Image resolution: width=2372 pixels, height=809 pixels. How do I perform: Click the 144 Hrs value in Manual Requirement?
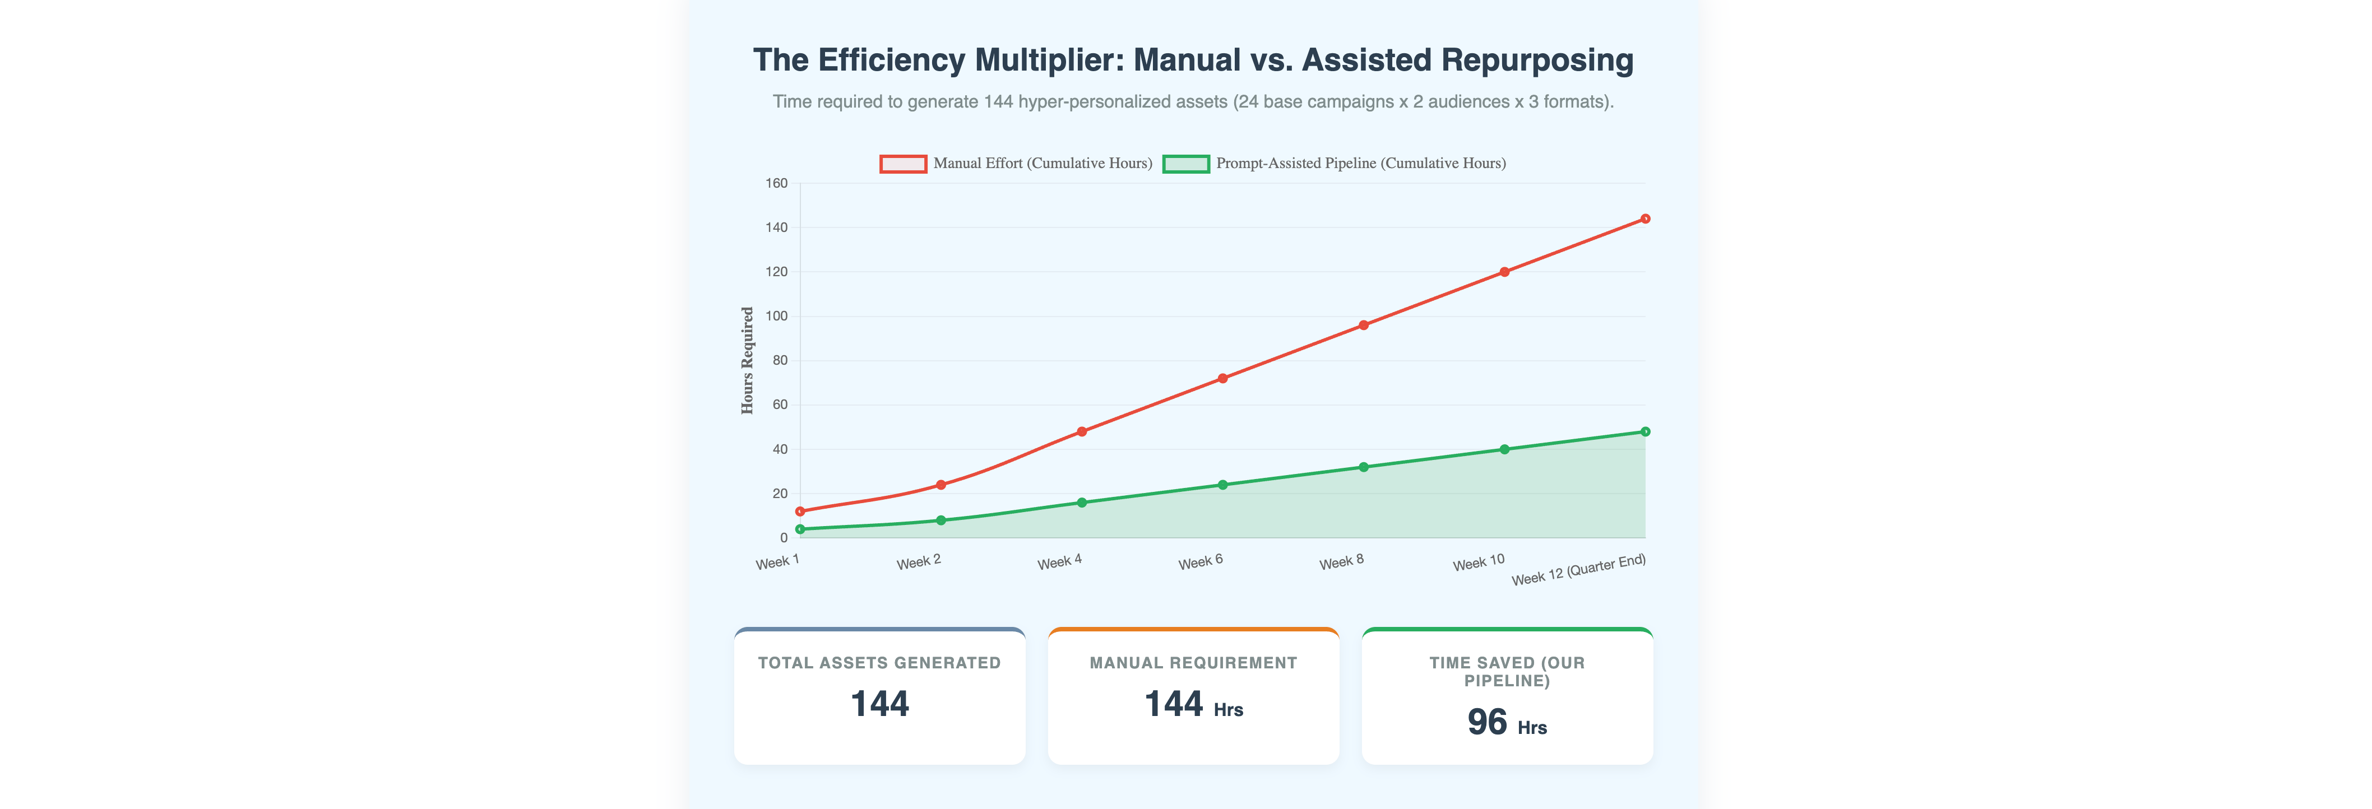pyautogui.click(x=1193, y=705)
